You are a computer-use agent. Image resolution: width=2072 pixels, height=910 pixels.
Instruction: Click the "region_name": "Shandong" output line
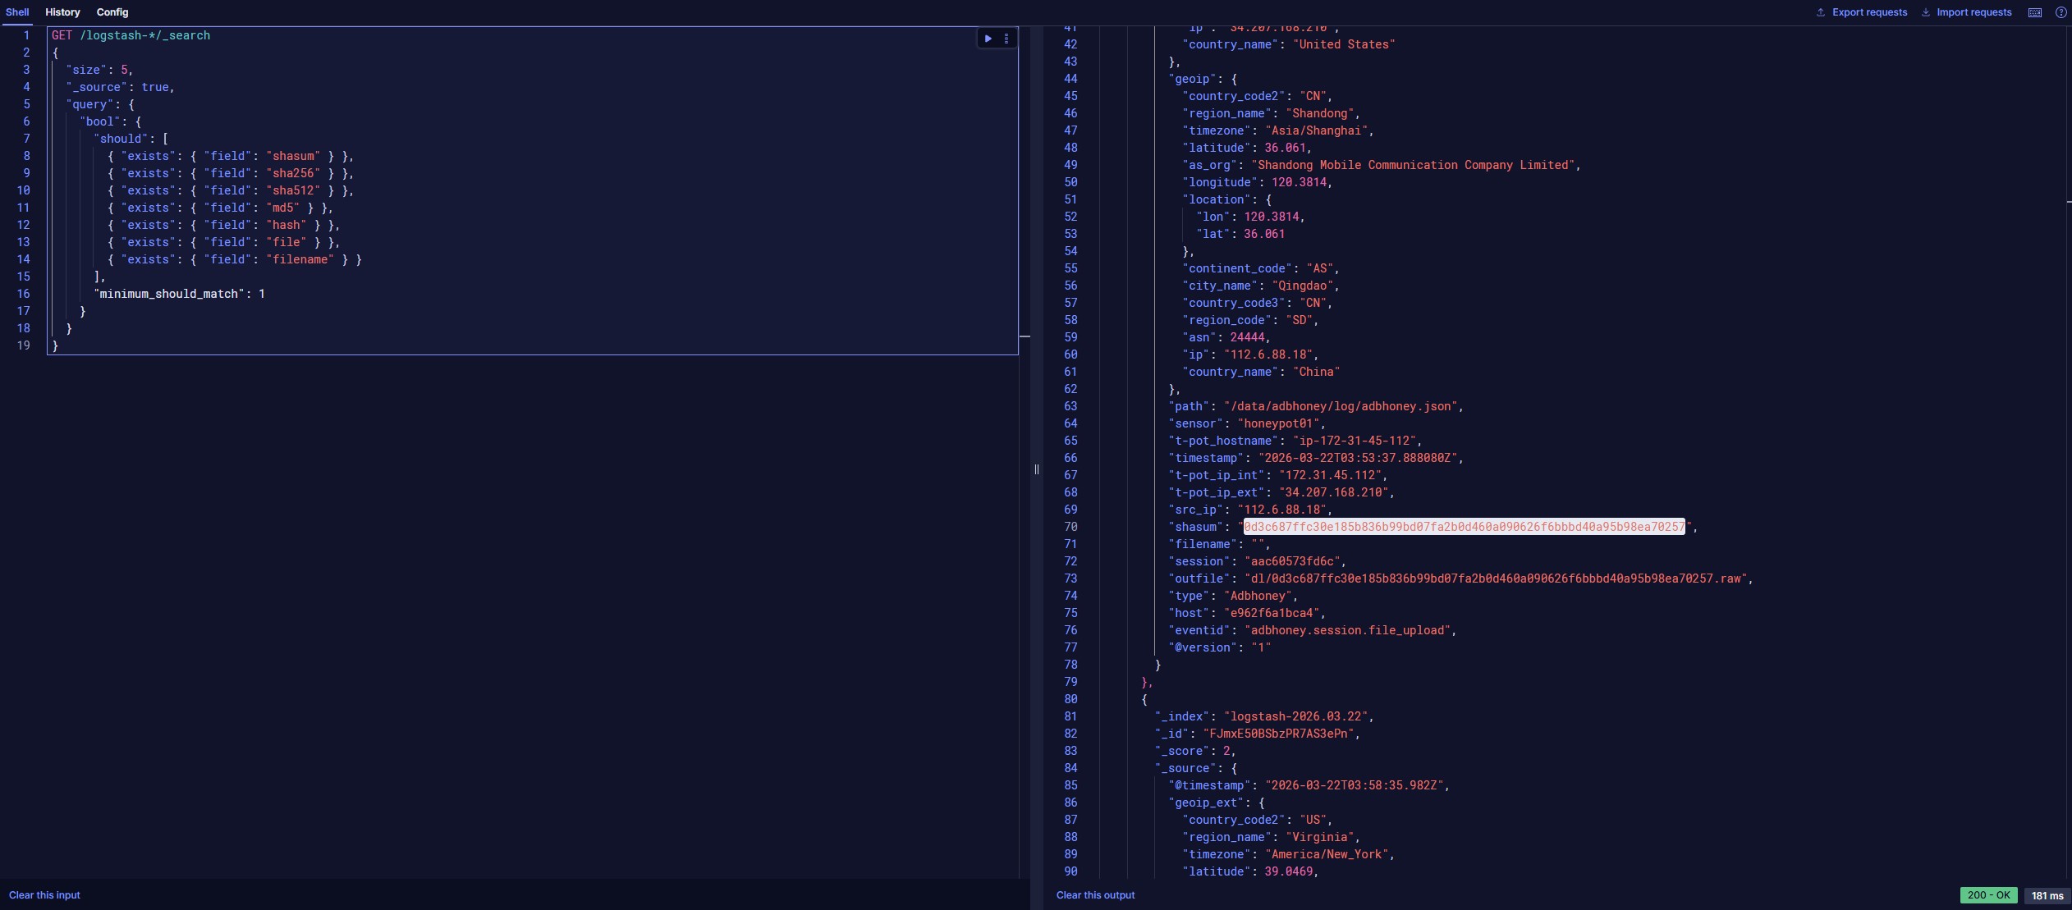1271,113
